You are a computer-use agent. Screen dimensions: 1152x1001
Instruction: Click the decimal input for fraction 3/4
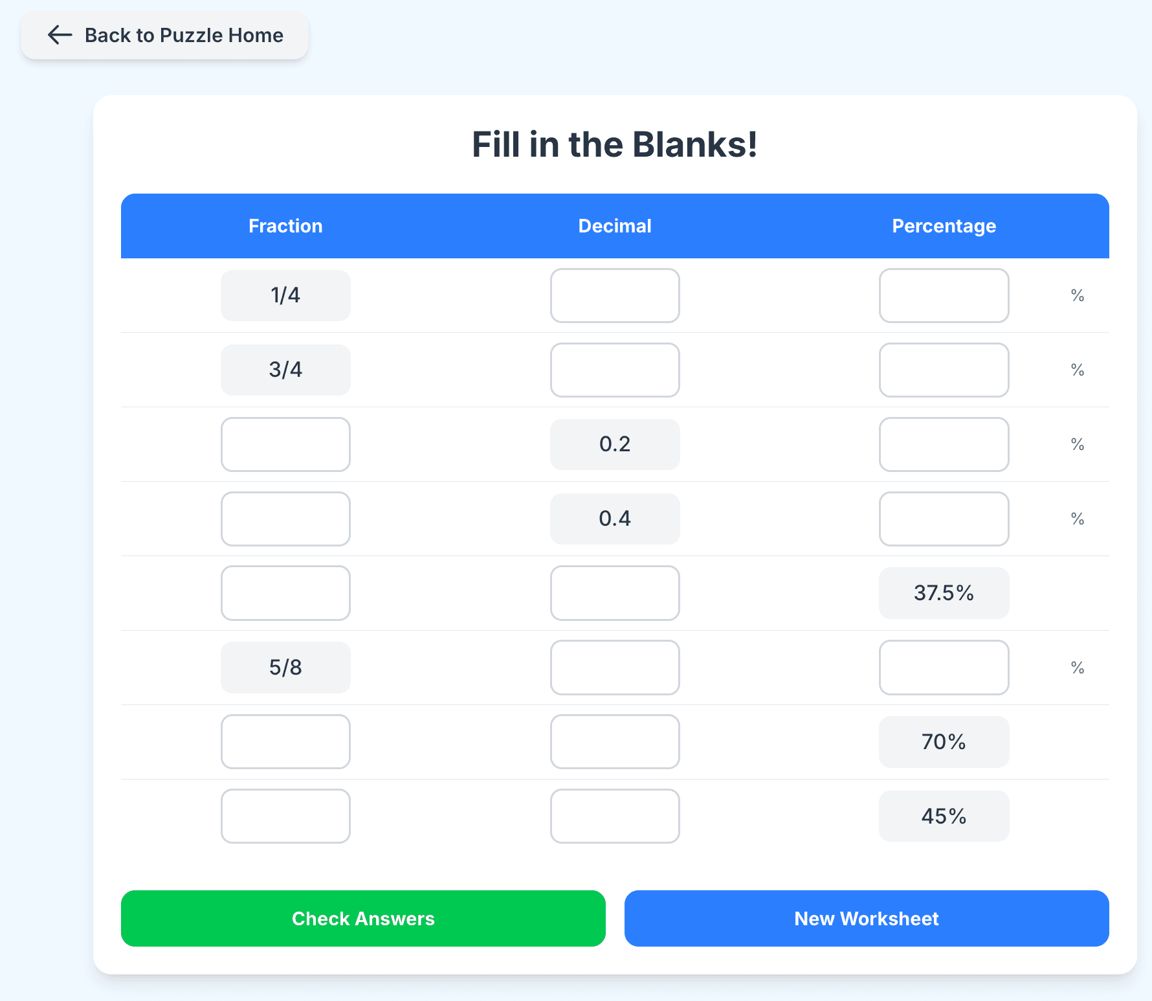click(615, 370)
